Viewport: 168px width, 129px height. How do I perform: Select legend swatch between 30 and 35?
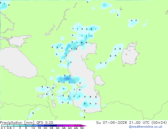(60, 126)
